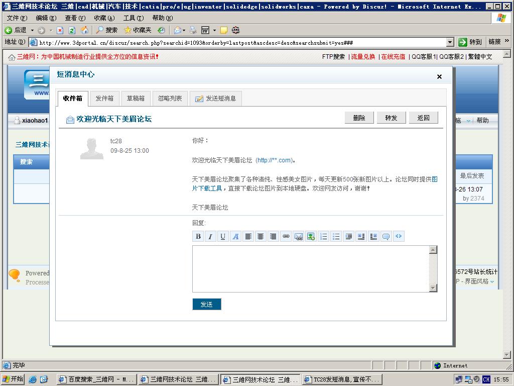Viewport: 514px width, 386px height.
Task: Open the IE History icon
Action: [161, 30]
